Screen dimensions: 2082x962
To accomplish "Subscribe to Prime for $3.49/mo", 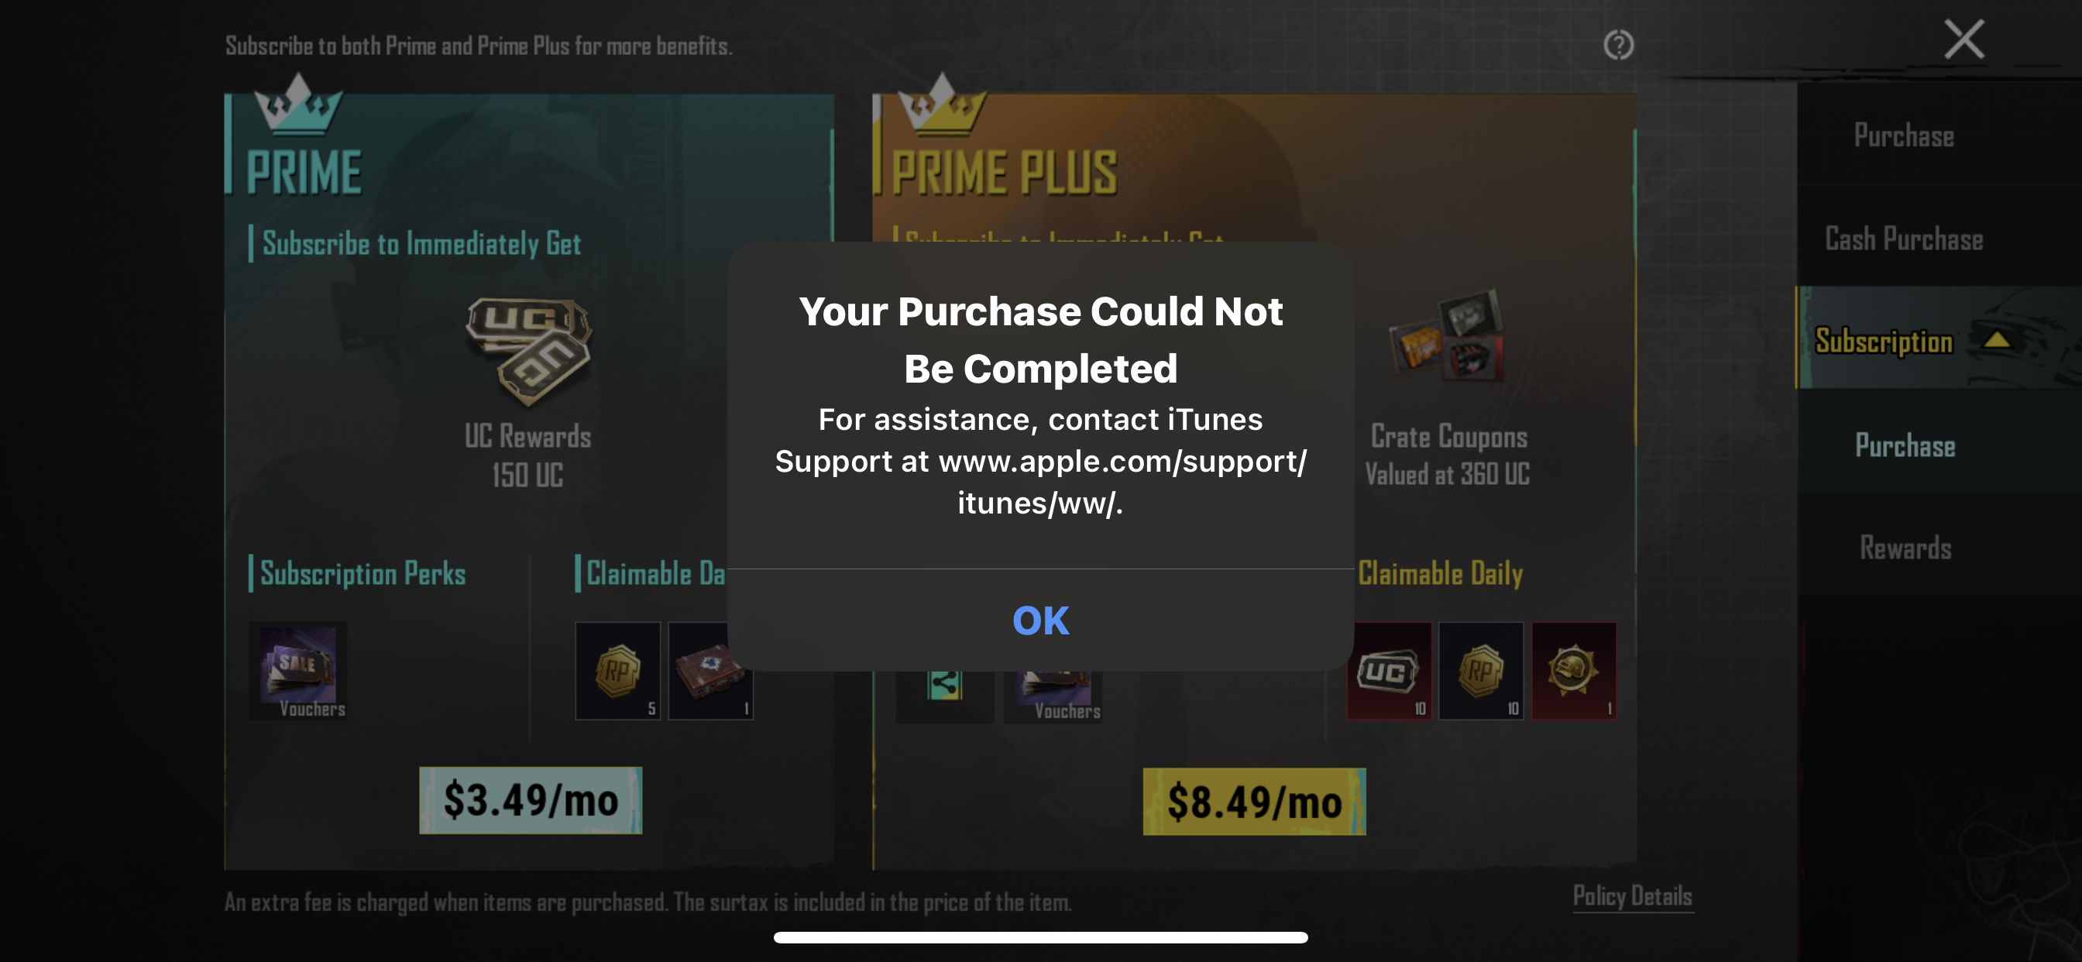I will [x=531, y=799].
